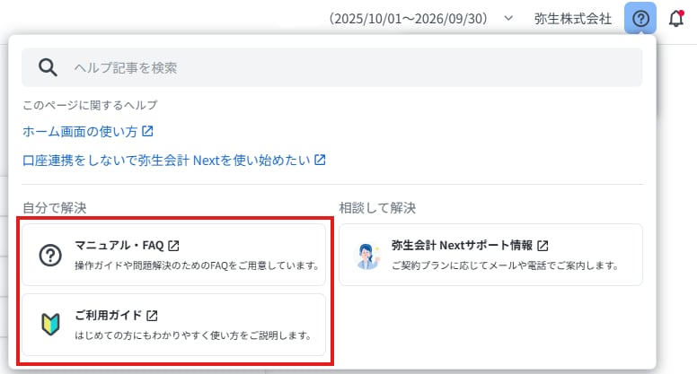Screen dimensions: 697x374
Task: Click the 操作ガイドや問題解決のためのFAQ description
Action: point(197,265)
